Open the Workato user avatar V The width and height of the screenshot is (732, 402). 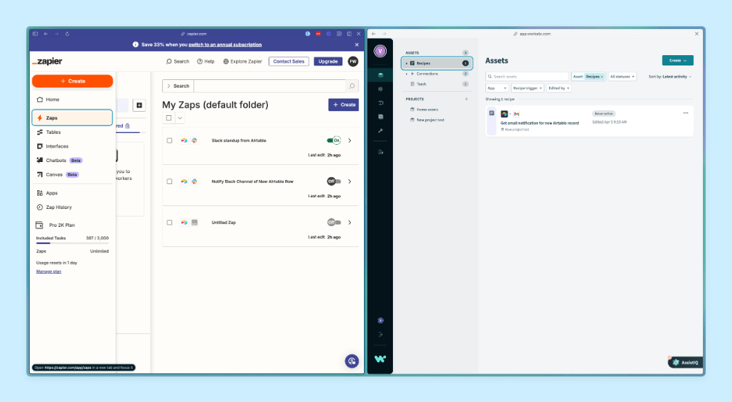[380, 51]
